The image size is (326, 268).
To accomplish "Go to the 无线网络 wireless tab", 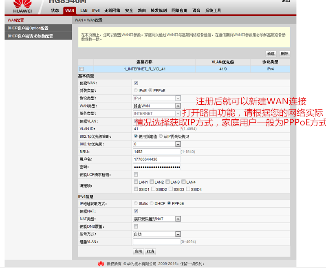I will point(112,11).
